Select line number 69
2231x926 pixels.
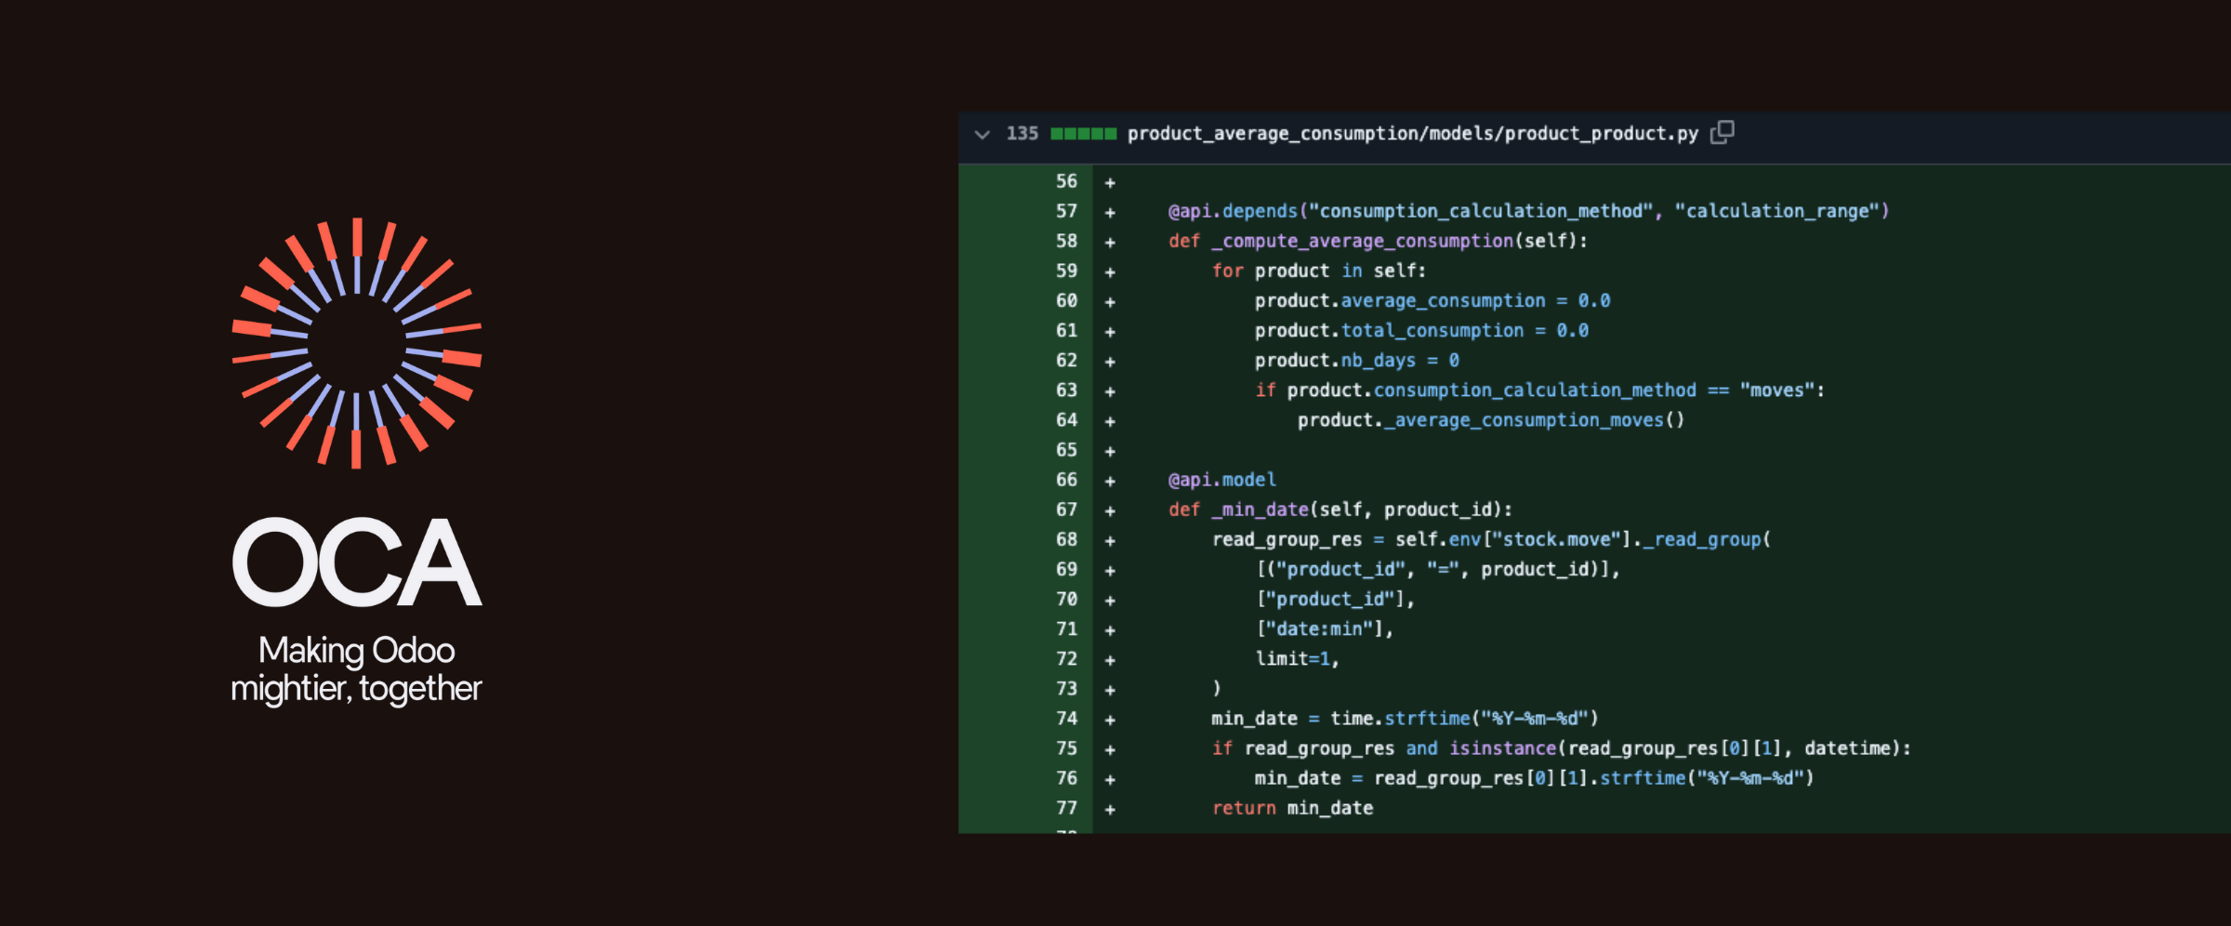pos(1066,569)
